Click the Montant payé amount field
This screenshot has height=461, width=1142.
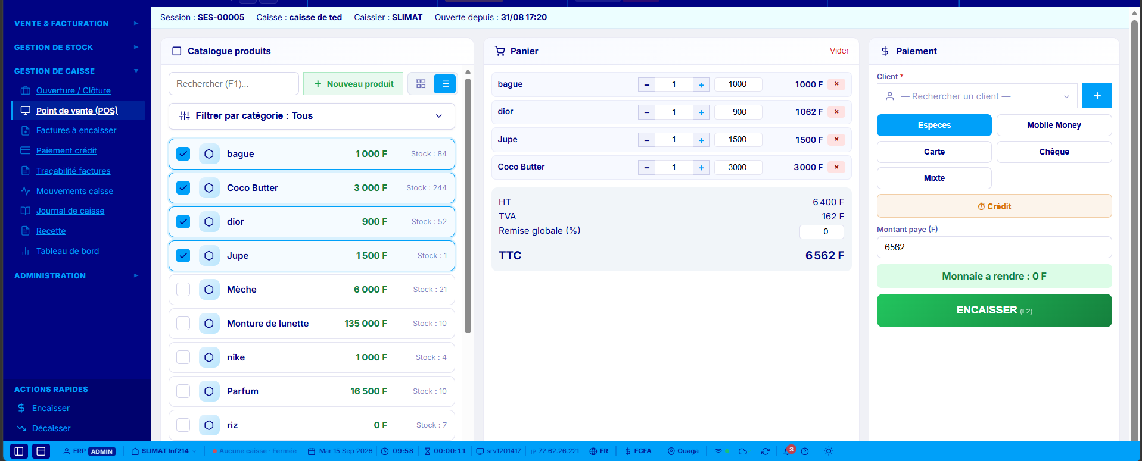pyautogui.click(x=994, y=247)
